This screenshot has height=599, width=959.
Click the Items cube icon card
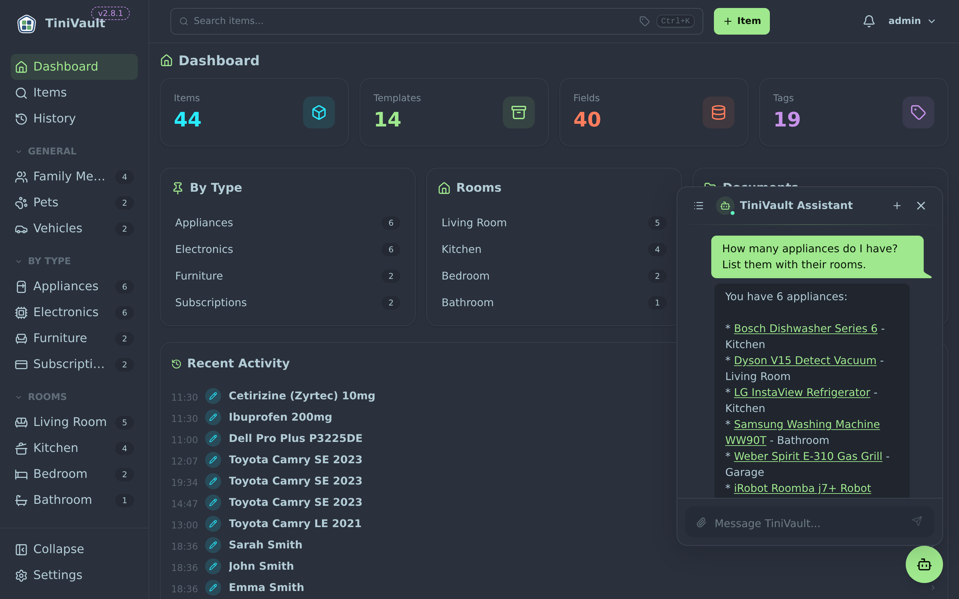319,112
